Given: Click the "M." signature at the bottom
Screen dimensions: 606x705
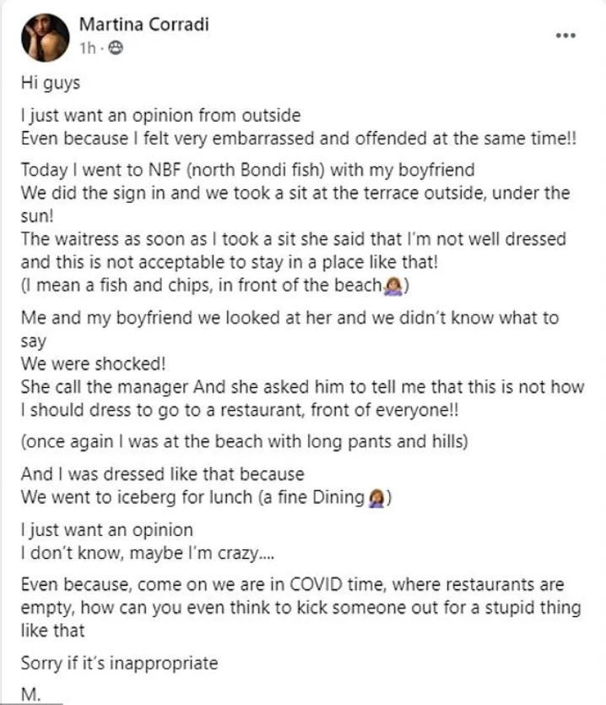Looking at the screenshot, I should [x=30, y=695].
